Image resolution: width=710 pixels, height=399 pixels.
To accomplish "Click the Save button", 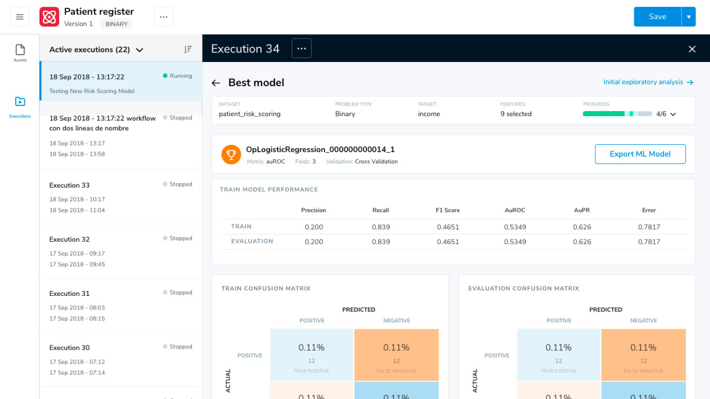I will [657, 17].
